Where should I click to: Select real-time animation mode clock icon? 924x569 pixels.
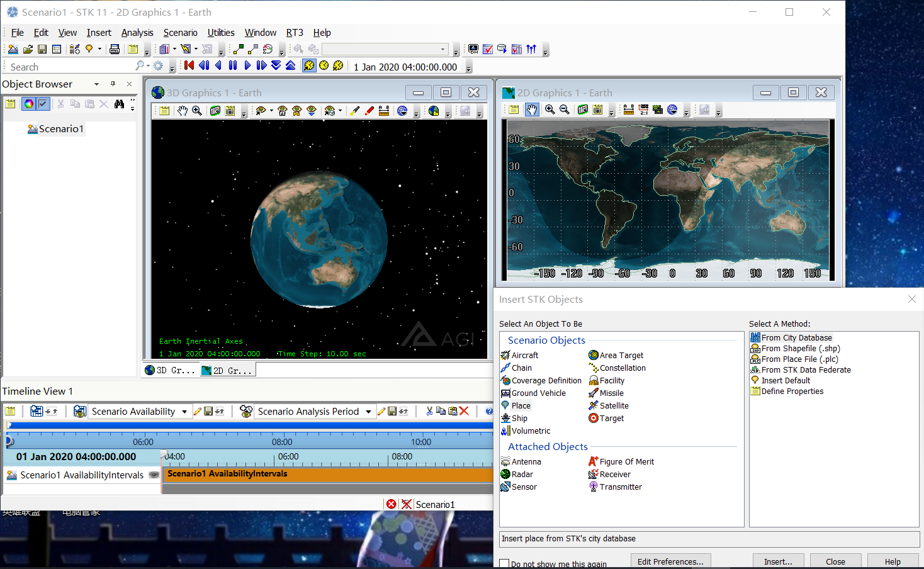tap(324, 65)
